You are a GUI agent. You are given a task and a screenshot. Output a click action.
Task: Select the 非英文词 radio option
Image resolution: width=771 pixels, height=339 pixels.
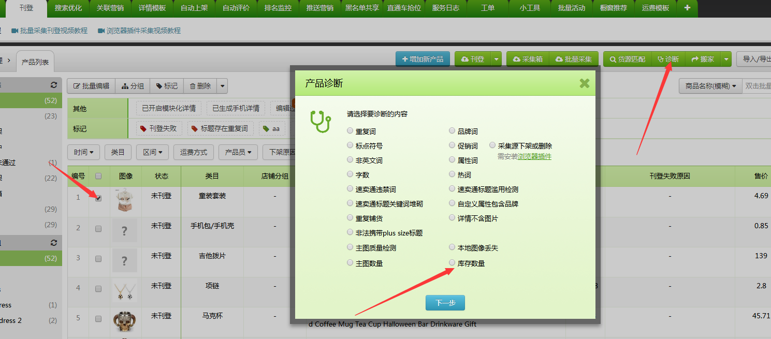pyautogui.click(x=351, y=160)
